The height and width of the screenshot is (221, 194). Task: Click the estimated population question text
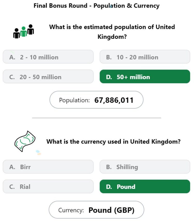112,32
